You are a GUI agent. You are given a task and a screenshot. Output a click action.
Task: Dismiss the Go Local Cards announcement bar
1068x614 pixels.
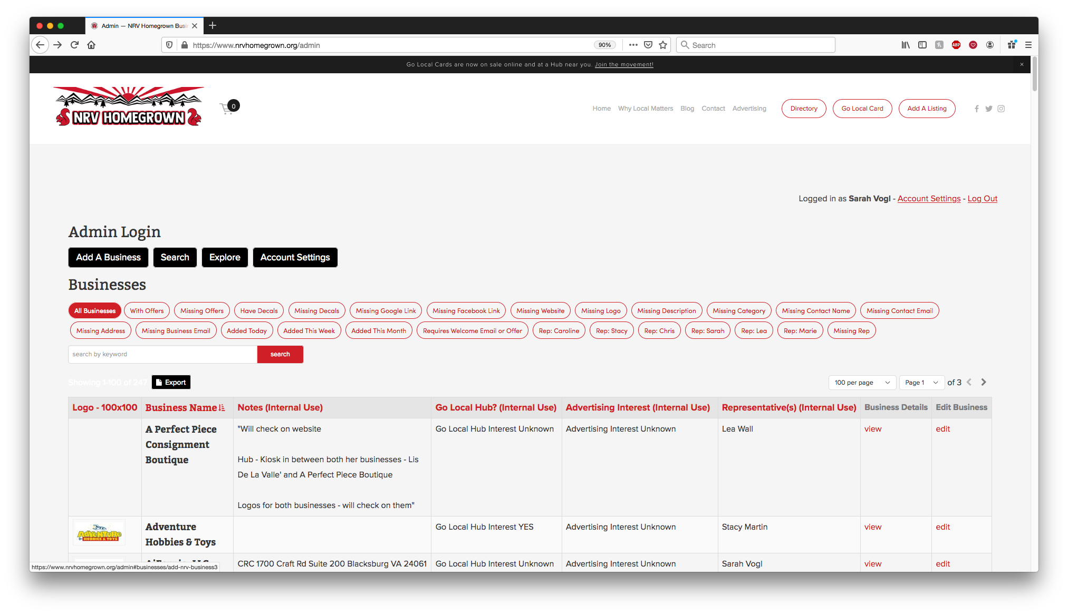[x=1022, y=64]
